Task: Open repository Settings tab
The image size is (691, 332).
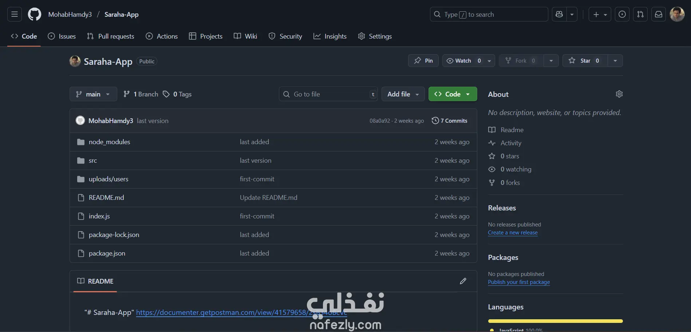Action: (x=375, y=36)
